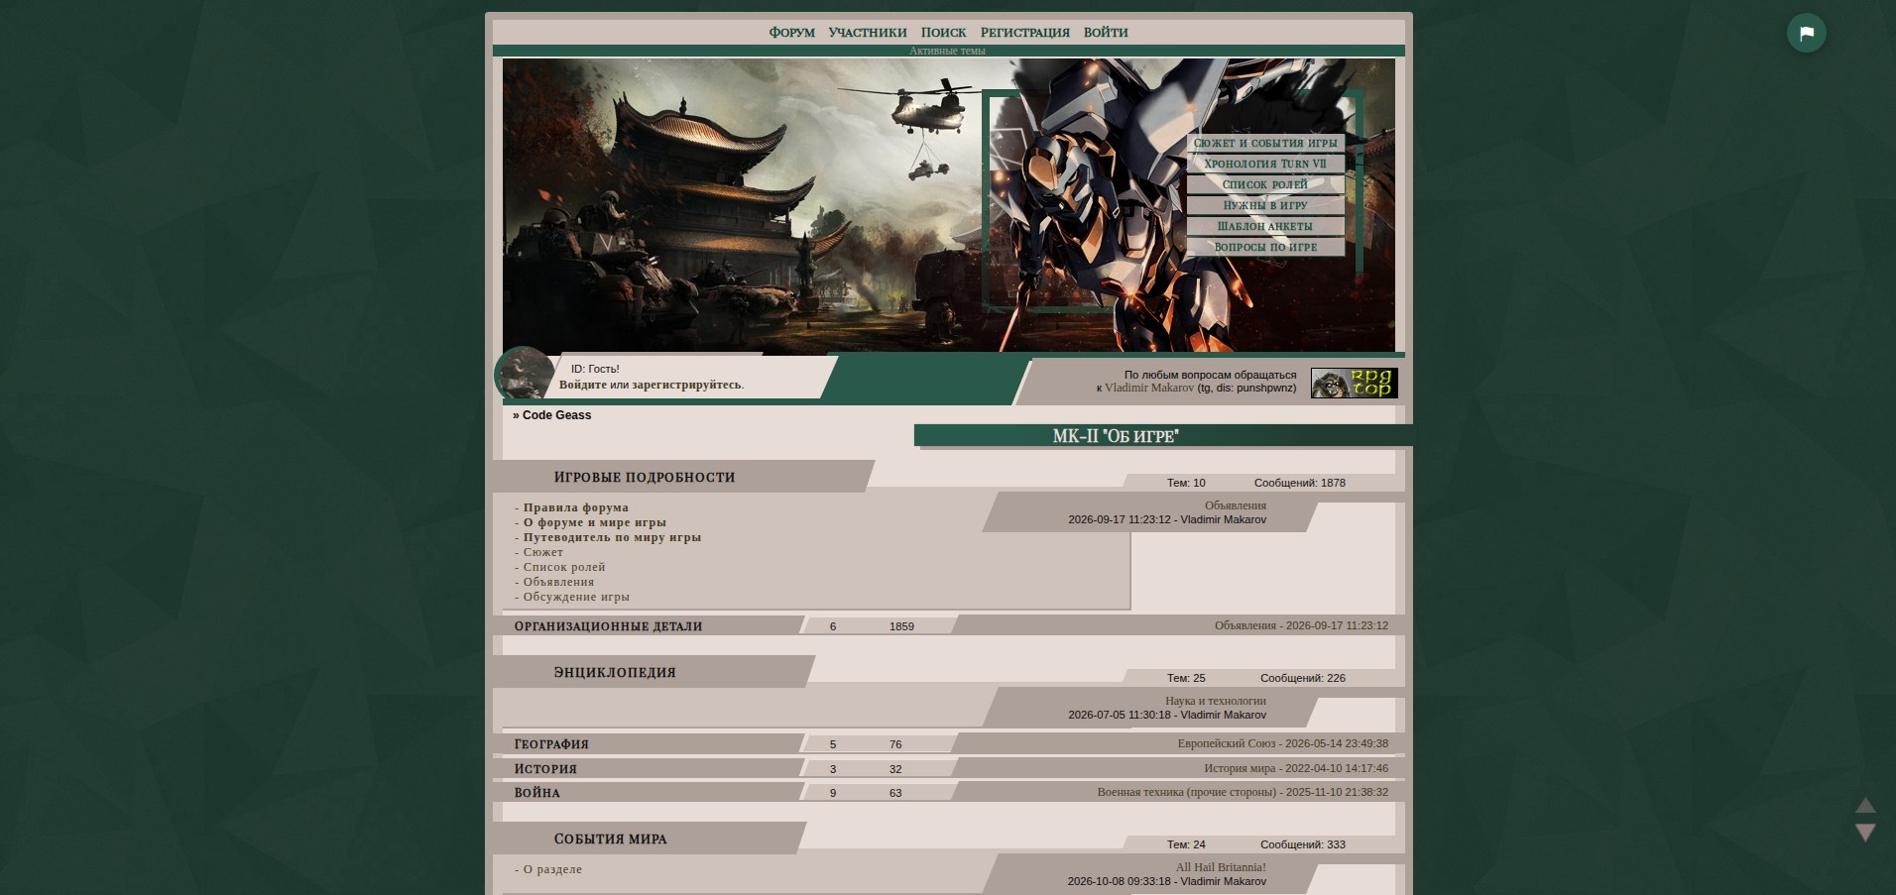Open Сюжет и события игры button
Viewport: 1896px width, 895px height.
(x=1265, y=144)
